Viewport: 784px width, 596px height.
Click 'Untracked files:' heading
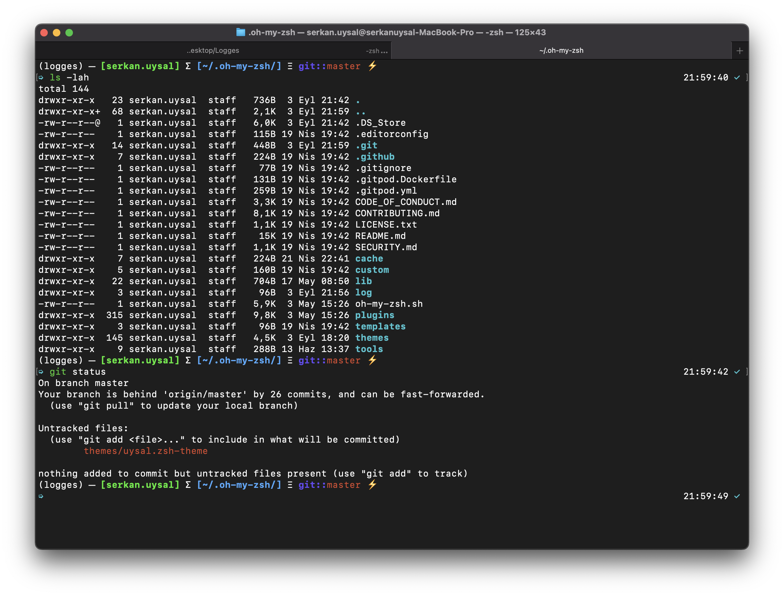pyautogui.click(x=83, y=428)
